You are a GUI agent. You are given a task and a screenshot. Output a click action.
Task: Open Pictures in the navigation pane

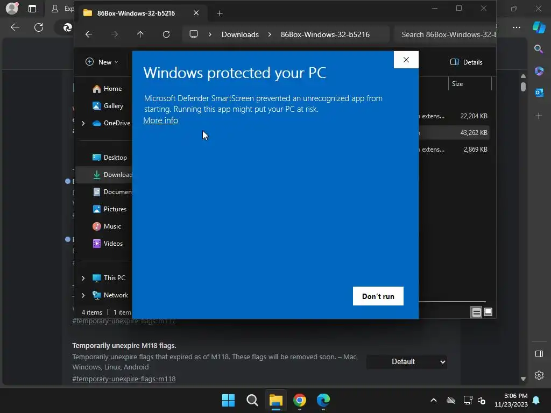point(109,209)
